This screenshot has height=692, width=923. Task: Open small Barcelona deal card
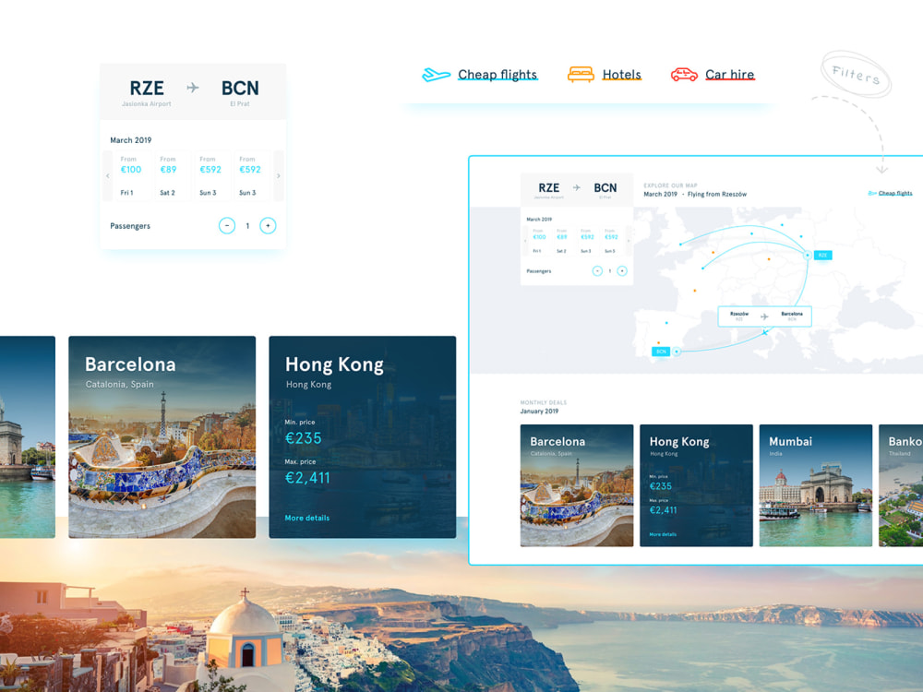(x=577, y=485)
